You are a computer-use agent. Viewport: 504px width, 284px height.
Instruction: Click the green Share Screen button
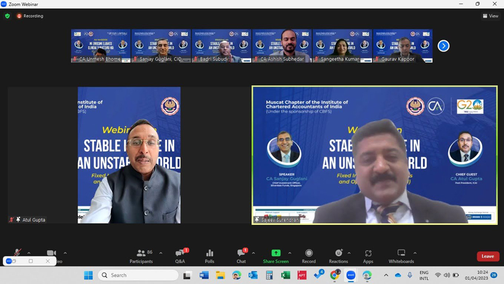(x=276, y=256)
